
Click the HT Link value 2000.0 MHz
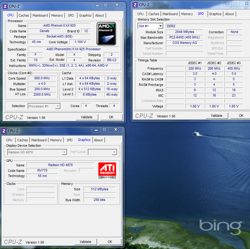coord(42,94)
